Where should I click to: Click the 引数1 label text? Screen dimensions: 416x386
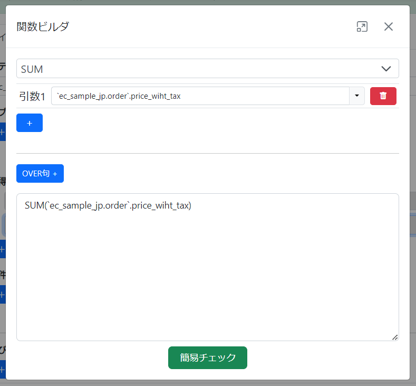(x=32, y=96)
